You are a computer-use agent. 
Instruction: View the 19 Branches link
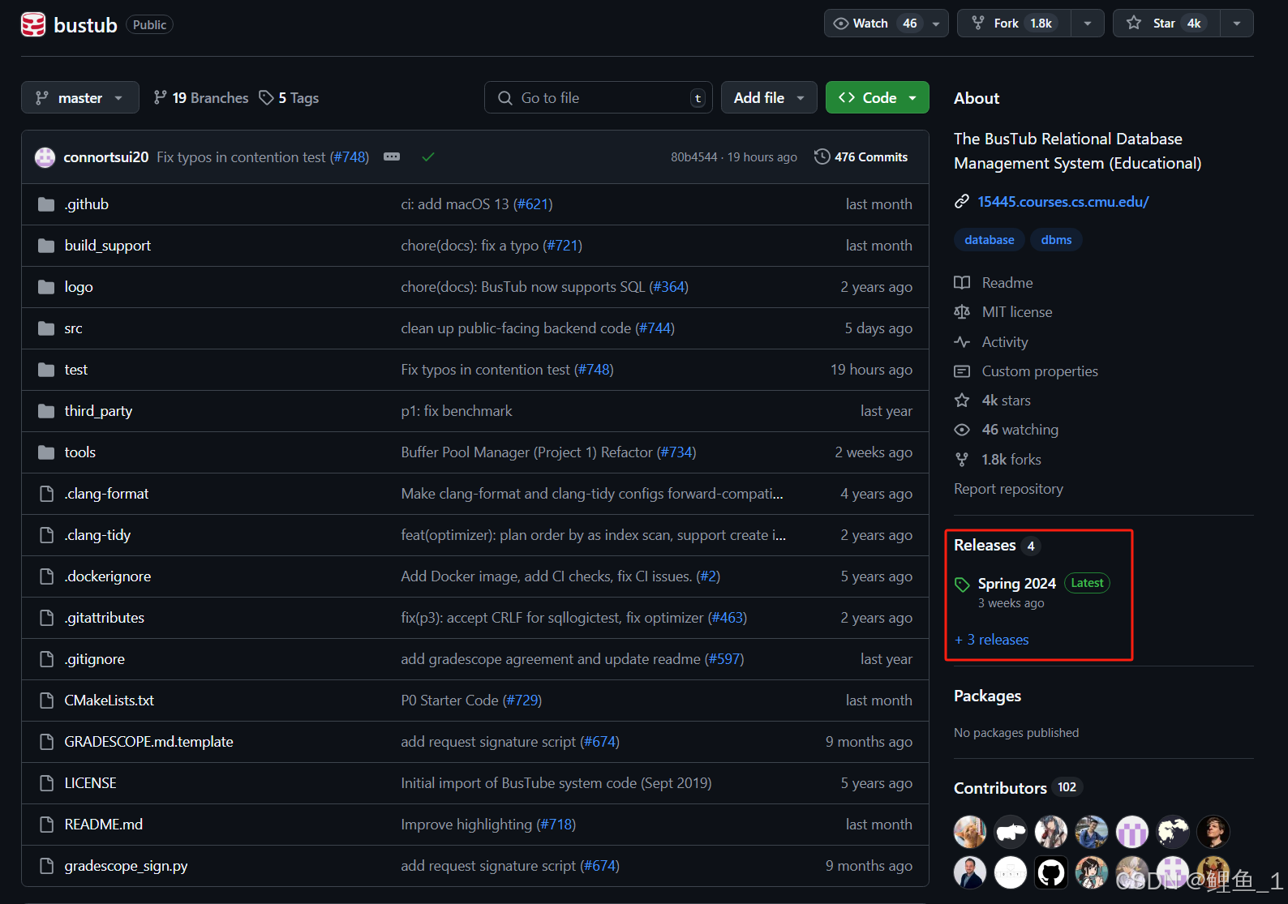click(201, 97)
